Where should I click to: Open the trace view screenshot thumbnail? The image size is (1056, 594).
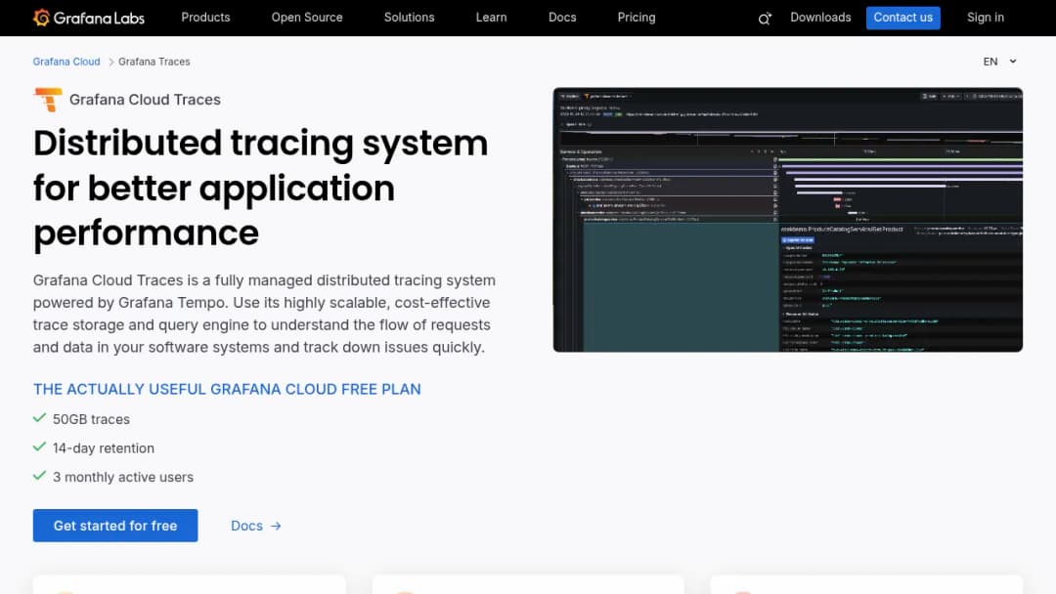(788, 219)
